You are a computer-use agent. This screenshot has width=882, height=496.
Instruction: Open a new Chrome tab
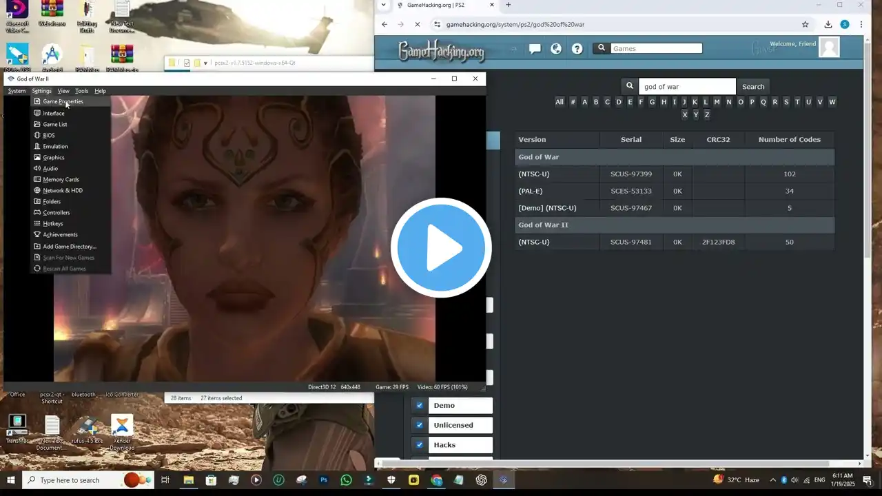pos(509,5)
